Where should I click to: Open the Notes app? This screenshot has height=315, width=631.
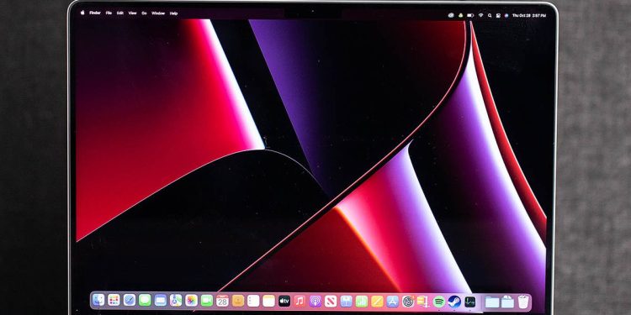[x=269, y=300]
